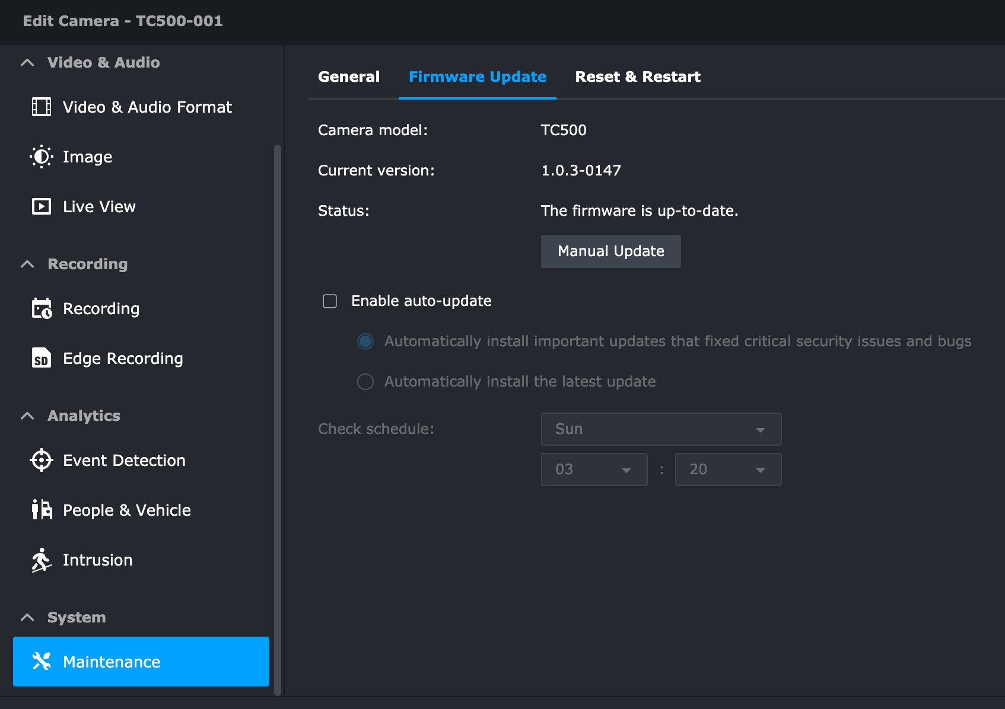Click the Enable auto-update label
1005x709 pixels.
(x=421, y=301)
